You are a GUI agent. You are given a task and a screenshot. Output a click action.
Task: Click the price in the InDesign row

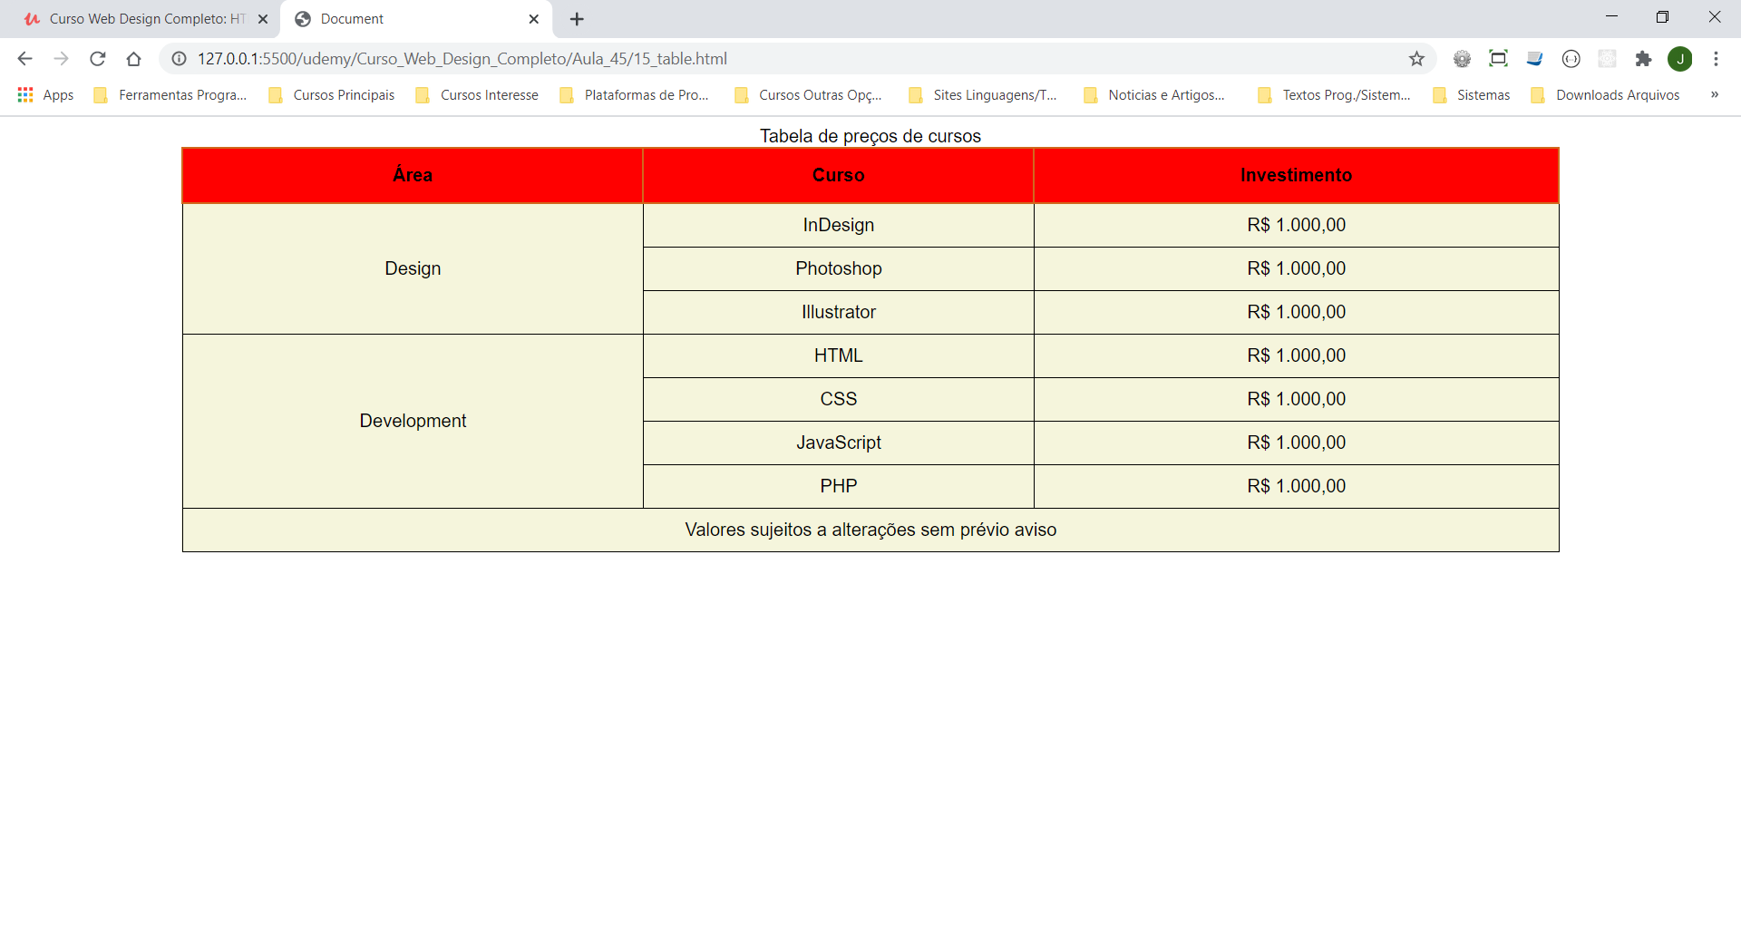pos(1297,225)
